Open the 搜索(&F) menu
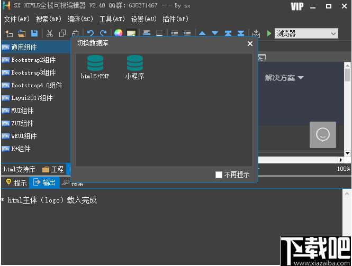352x266 pixels. 49,19
